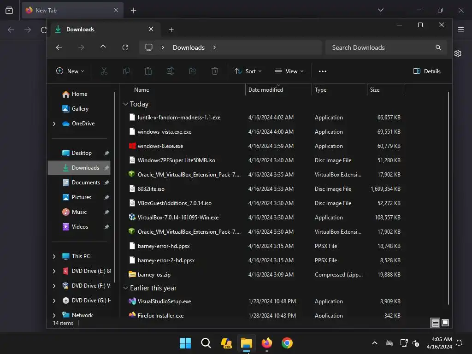Click the Cut scissors icon in toolbar
472x354 pixels.
point(104,71)
